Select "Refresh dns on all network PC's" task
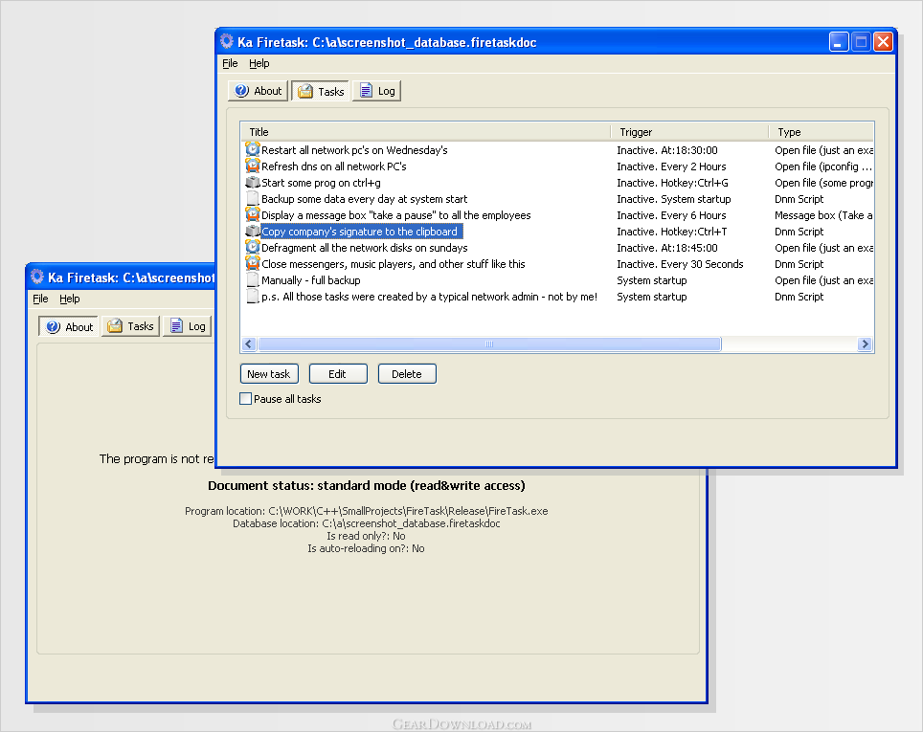The width and height of the screenshot is (923, 732). pos(334,166)
